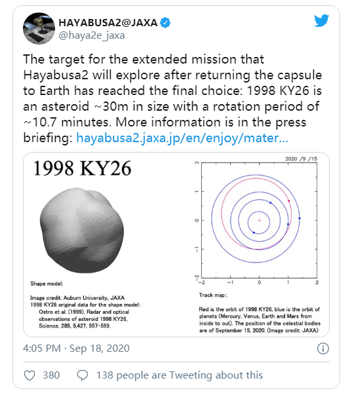Open the @haya2e_jaxa handle
This screenshot has height=395, width=350.
coord(92,35)
